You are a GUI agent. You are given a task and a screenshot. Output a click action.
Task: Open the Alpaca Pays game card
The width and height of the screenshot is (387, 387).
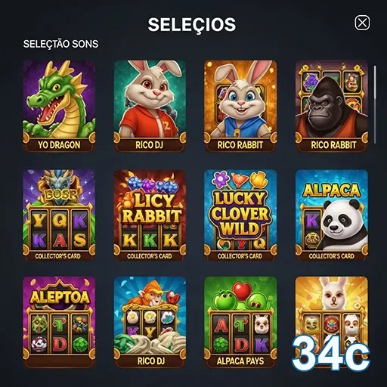(x=240, y=322)
